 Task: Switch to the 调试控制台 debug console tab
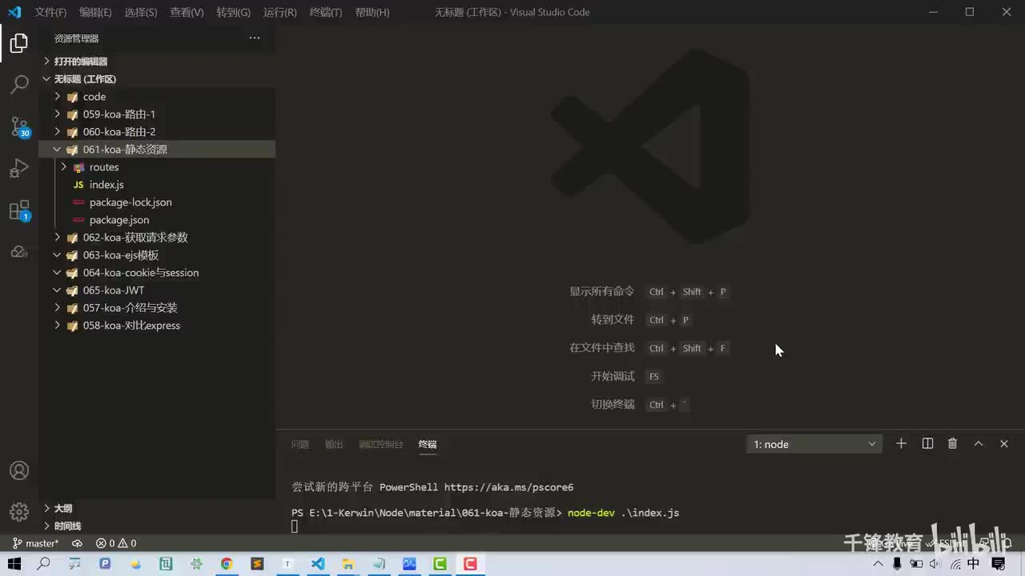pyautogui.click(x=381, y=444)
